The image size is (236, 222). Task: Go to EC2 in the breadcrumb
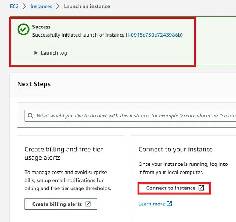(x=14, y=6)
